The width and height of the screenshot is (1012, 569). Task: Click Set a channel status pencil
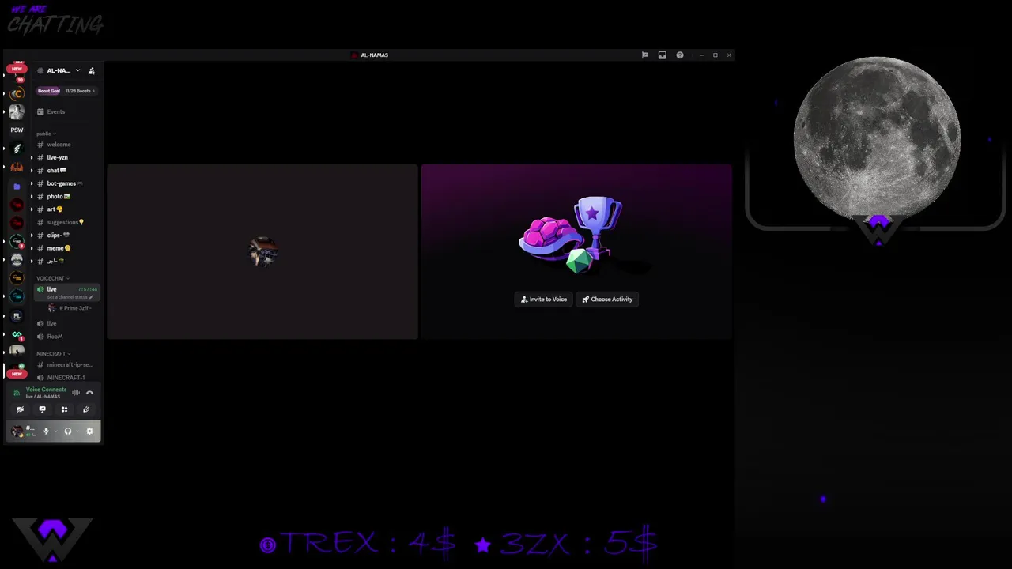[91, 297]
